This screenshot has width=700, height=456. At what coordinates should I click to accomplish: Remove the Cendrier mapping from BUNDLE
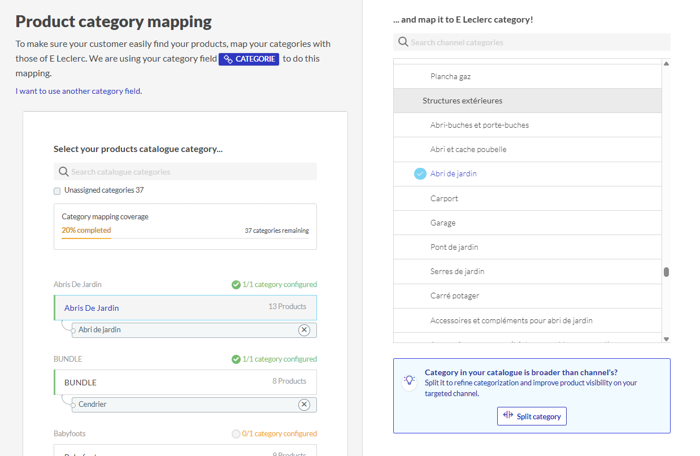[x=304, y=405]
